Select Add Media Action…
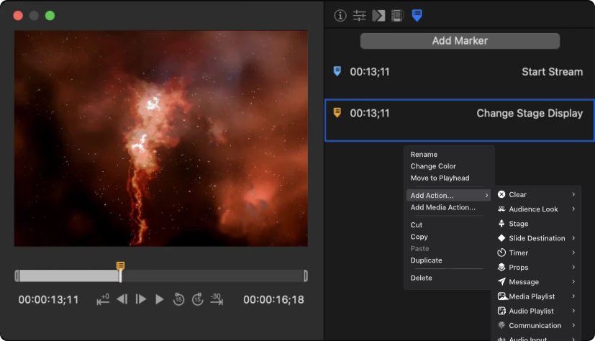 tap(443, 207)
